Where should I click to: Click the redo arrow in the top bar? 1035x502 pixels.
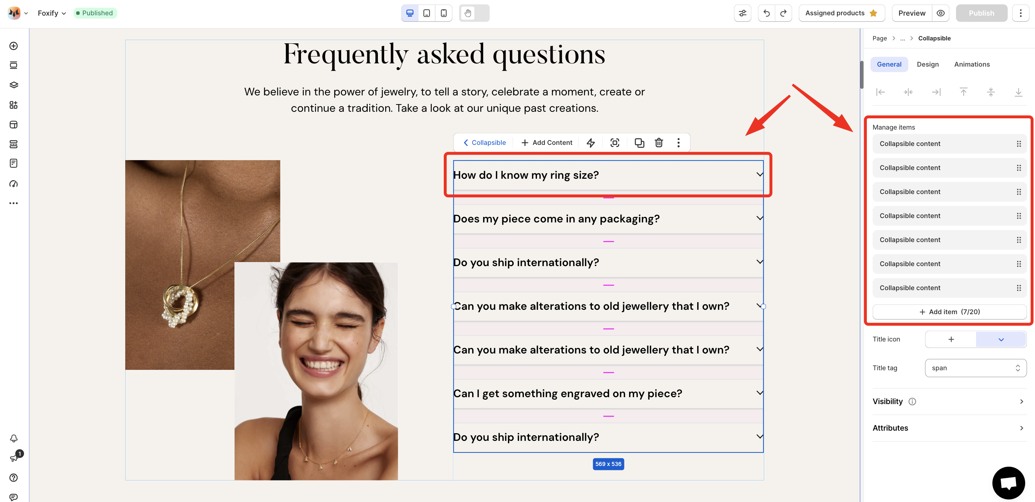[x=783, y=13]
